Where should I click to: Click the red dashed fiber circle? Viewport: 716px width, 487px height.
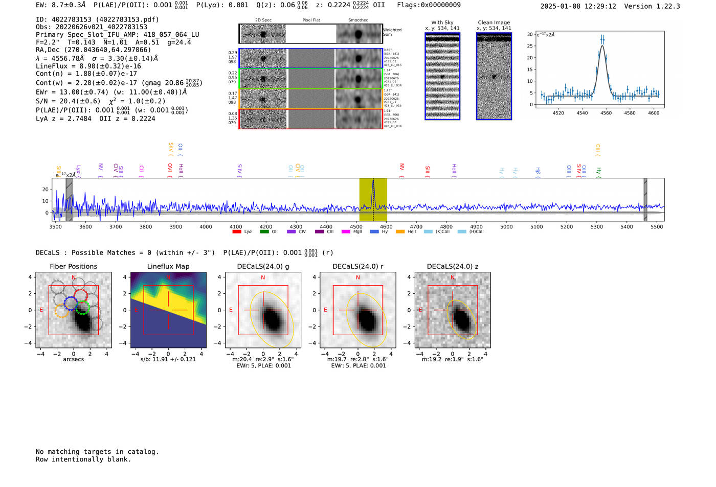(80, 295)
